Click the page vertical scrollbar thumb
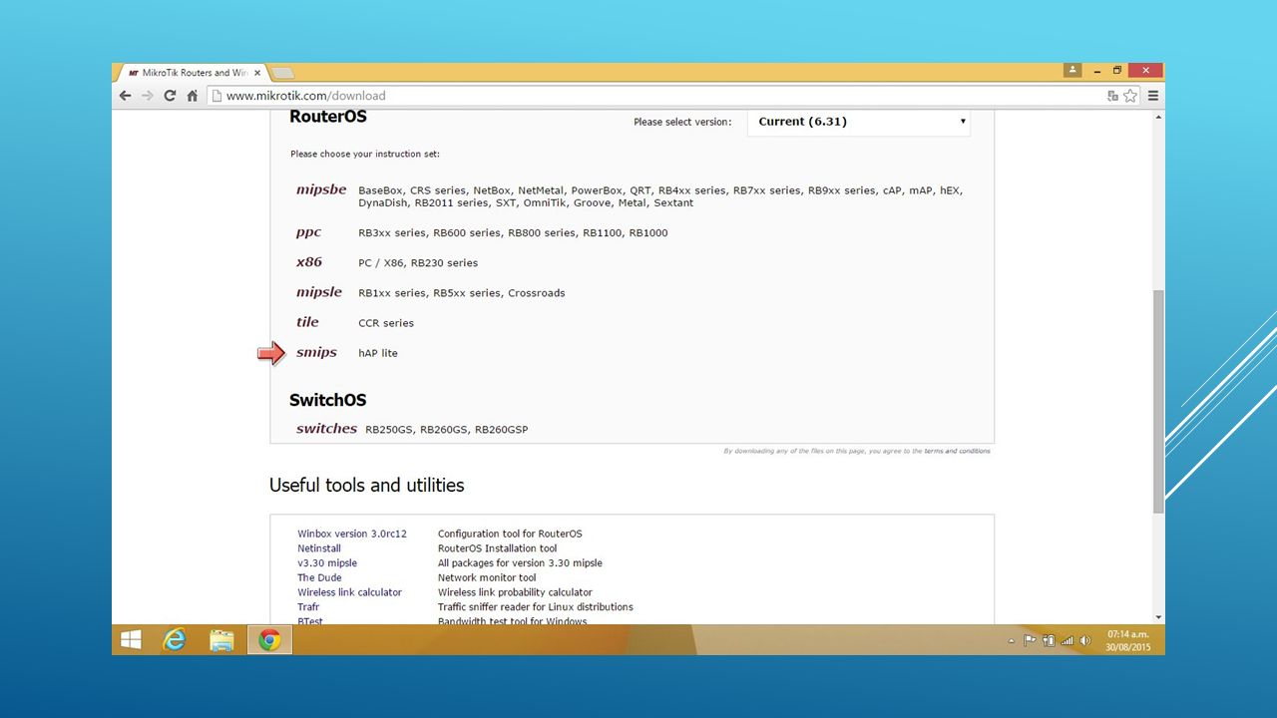Screen dimensions: 1277x718 [1158, 401]
